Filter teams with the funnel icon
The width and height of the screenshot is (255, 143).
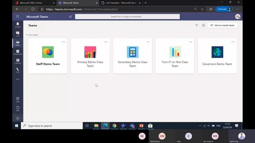197,25
